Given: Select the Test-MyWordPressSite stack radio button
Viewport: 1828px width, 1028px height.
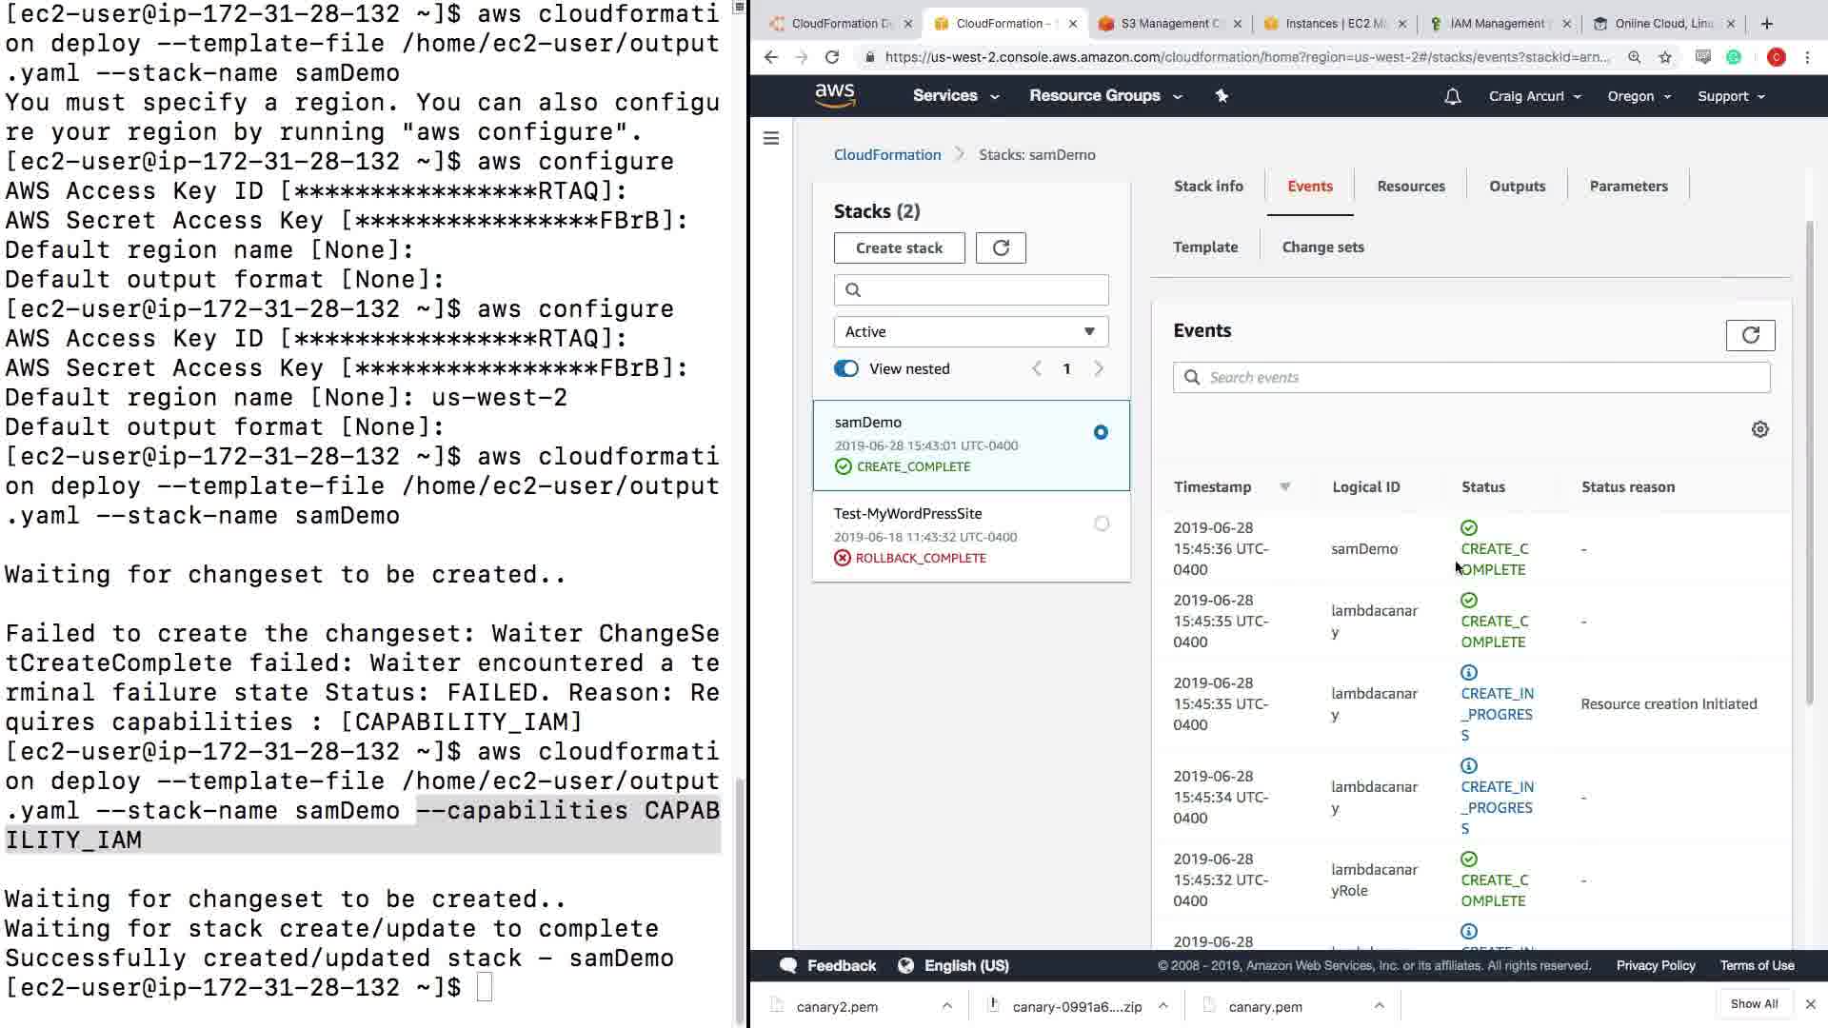Looking at the screenshot, I should pos(1102,524).
